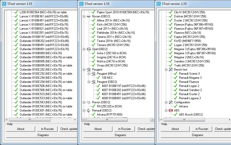The image size is (231, 145).
Task: Select 4008 8100B801 (mb91F223+93c86)
Action: pos(123,98)
